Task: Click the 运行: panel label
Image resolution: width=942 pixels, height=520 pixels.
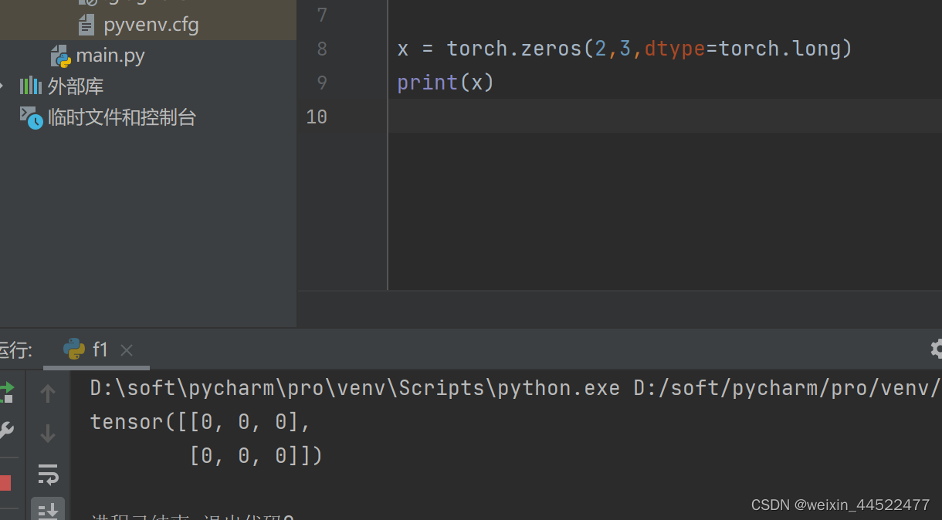Action: point(16,350)
